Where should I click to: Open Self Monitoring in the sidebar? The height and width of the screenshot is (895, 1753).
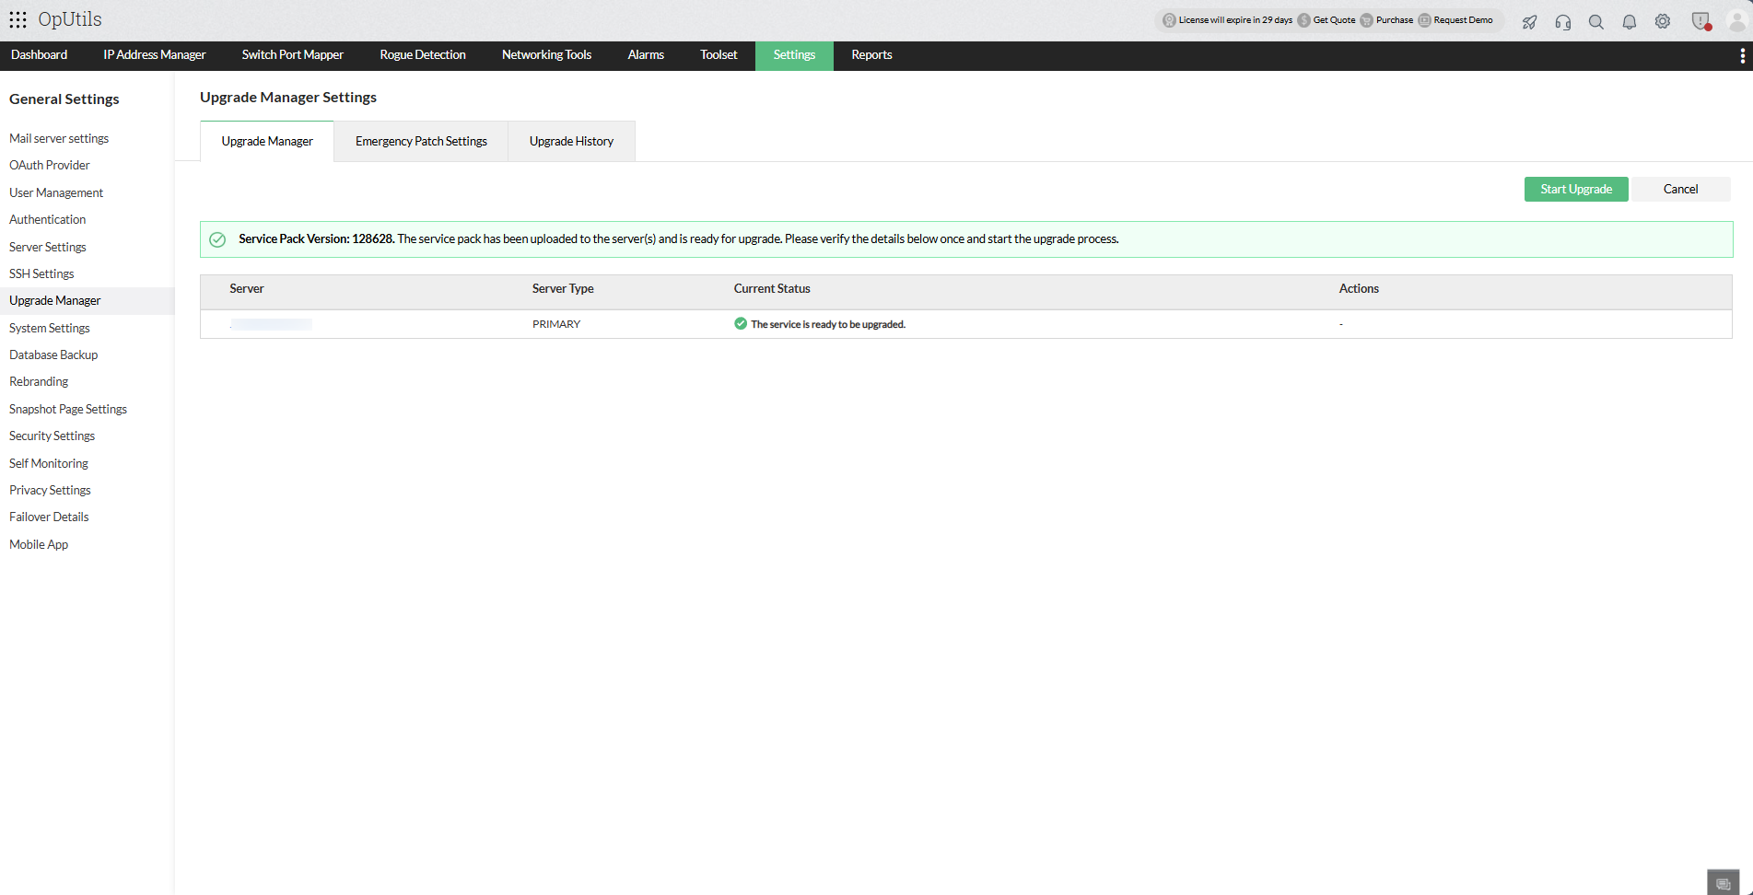[49, 464]
